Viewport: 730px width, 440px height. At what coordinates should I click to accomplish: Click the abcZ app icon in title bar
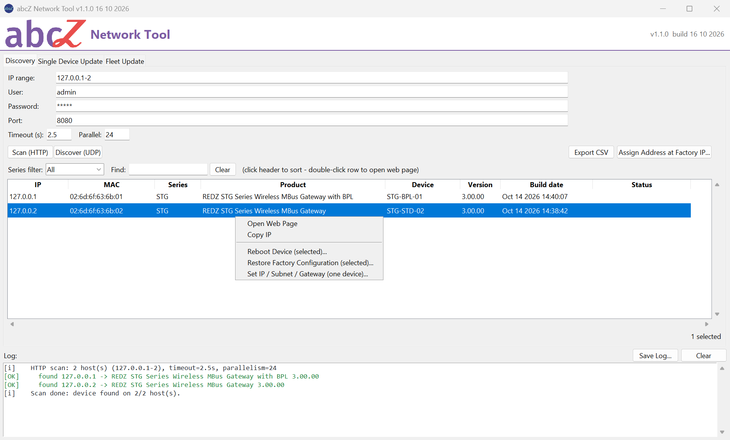[8, 8]
